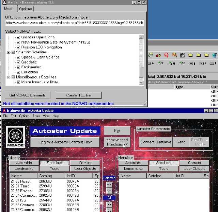
Task: Select the 22:52 Envisat row in Library list
Action: tap(55, 191)
